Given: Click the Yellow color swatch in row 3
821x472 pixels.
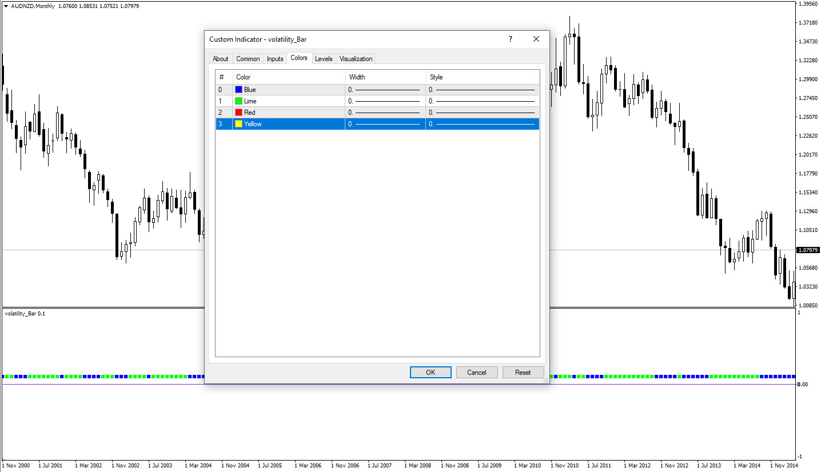Looking at the screenshot, I should 238,124.
